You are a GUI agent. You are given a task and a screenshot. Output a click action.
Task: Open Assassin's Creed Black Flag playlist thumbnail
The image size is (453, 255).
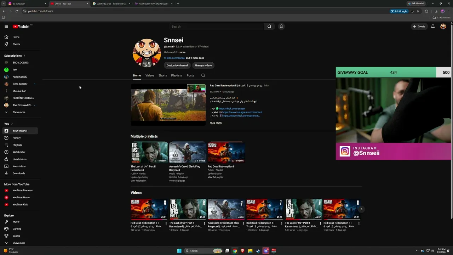coord(188,152)
